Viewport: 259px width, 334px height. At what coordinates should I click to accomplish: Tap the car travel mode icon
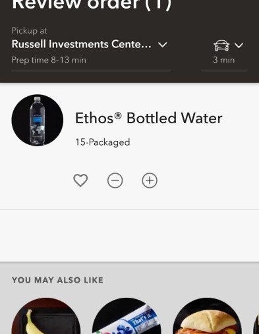pyautogui.click(x=221, y=45)
